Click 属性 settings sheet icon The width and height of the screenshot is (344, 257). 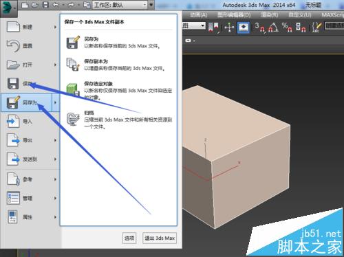coord(12,217)
